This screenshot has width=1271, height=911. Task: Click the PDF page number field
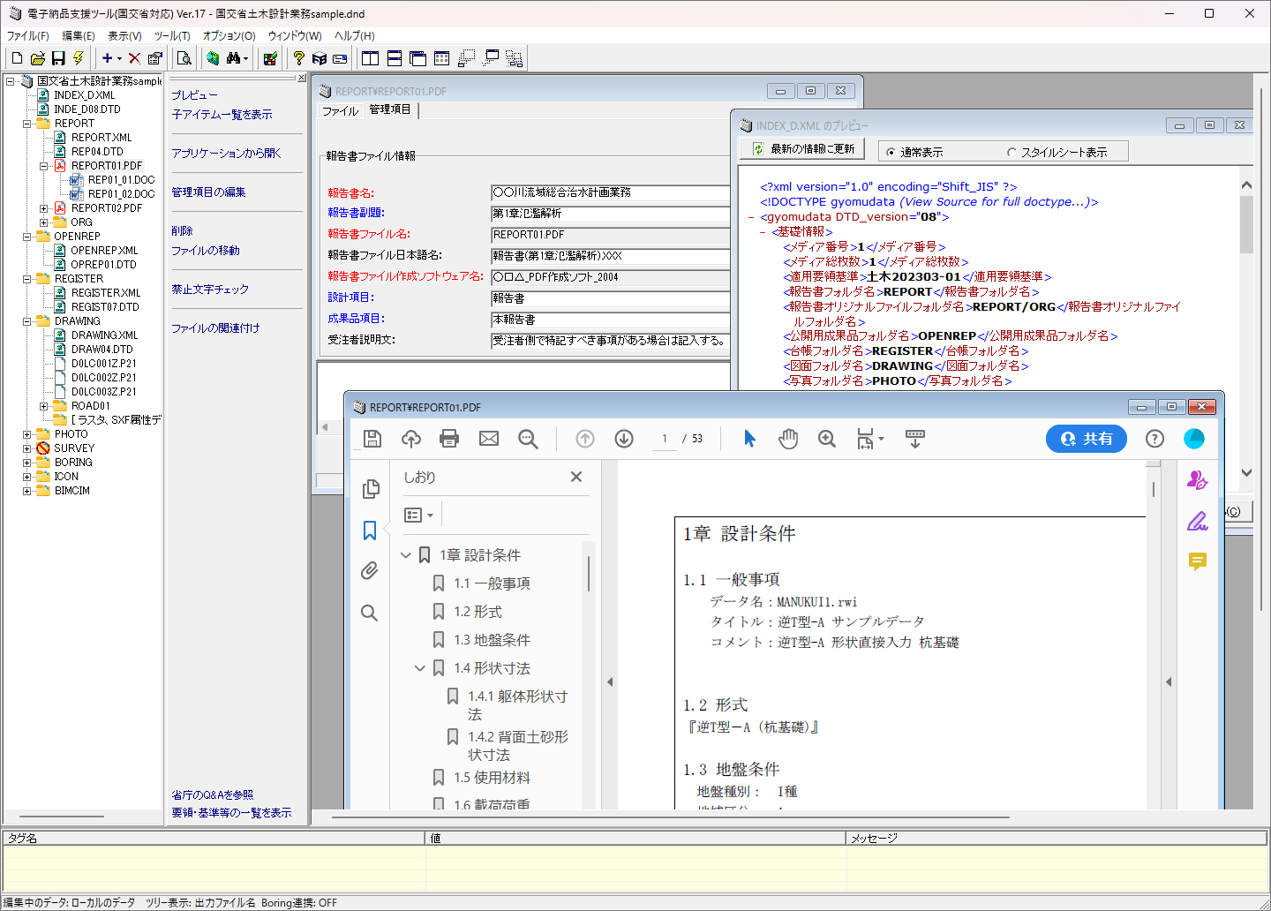[665, 439]
